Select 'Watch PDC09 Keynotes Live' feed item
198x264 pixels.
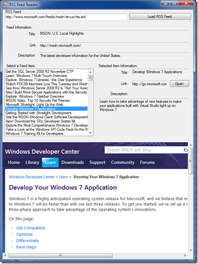click(x=46, y=84)
